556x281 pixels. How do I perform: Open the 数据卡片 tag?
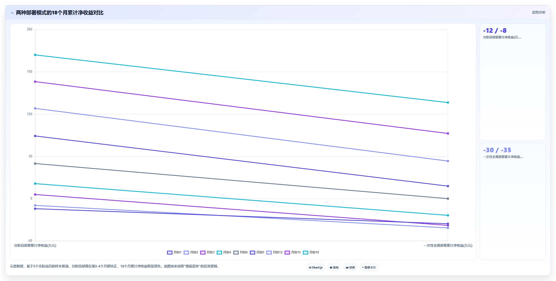coord(369,267)
